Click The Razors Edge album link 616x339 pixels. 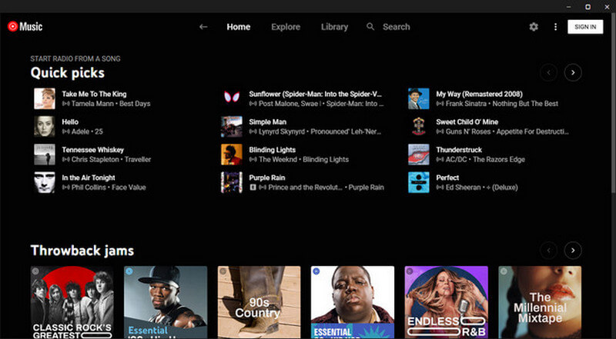(x=499, y=160)
